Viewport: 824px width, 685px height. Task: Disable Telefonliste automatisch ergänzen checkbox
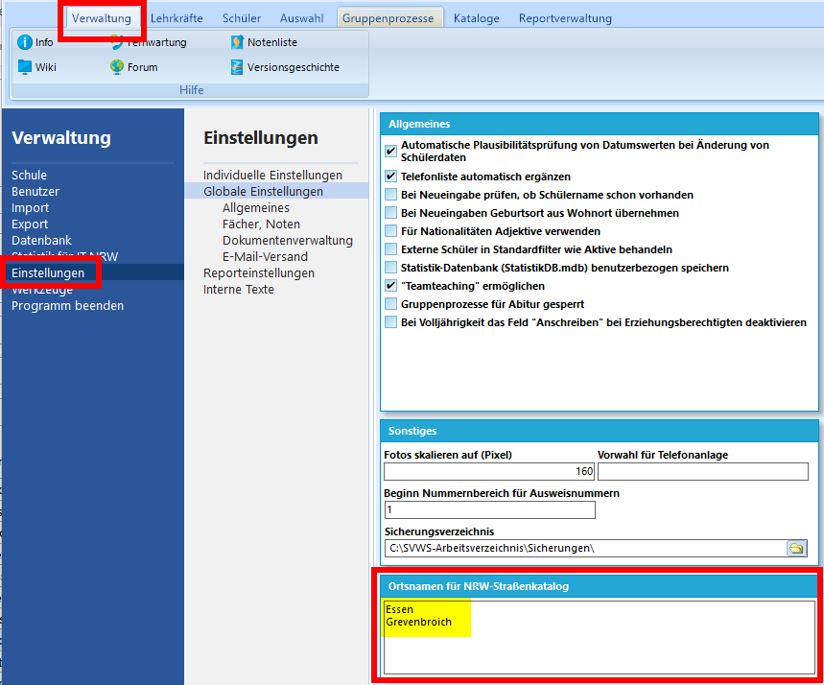[390, 177]
